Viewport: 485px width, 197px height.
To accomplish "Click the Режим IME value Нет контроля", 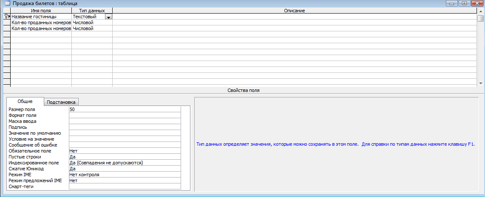I will [125, 175].
